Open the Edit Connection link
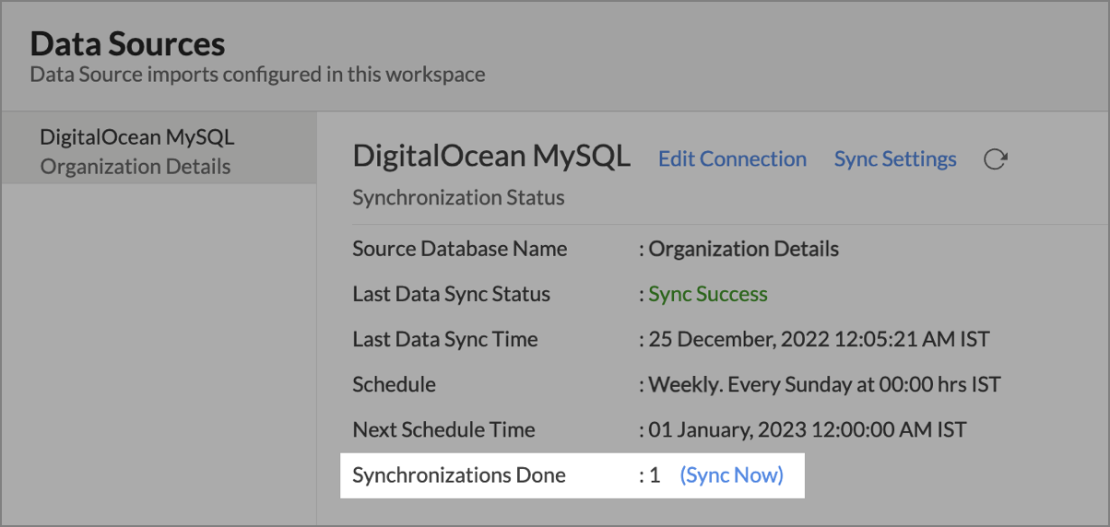The height and width of the screenshot is (527, 1110). (x=732, y=159)
